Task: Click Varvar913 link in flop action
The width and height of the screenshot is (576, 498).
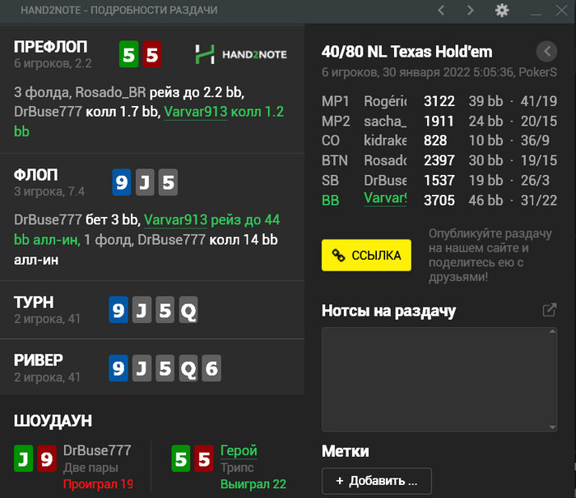Action: point(175,219)
